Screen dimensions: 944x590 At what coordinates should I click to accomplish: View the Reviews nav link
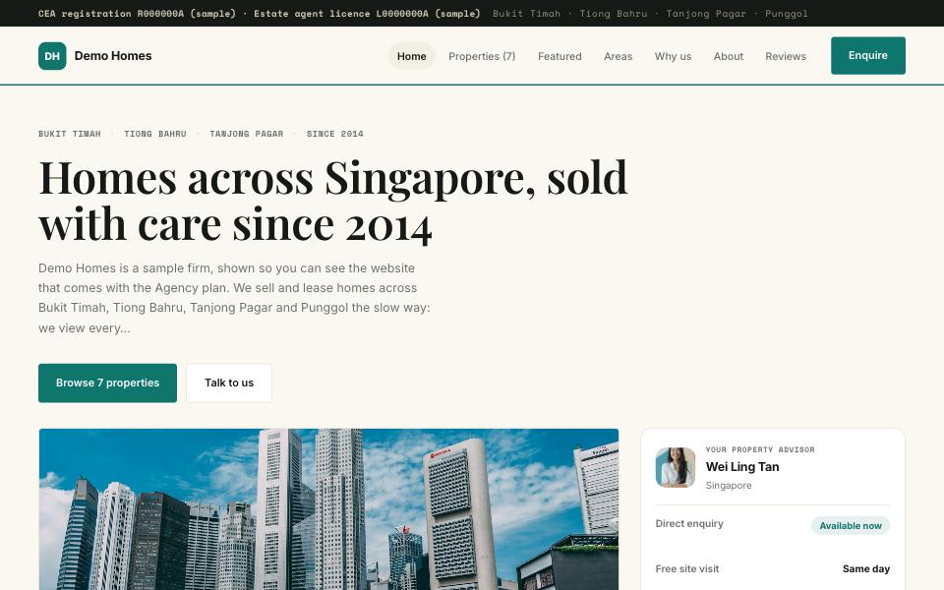(786, 56)
